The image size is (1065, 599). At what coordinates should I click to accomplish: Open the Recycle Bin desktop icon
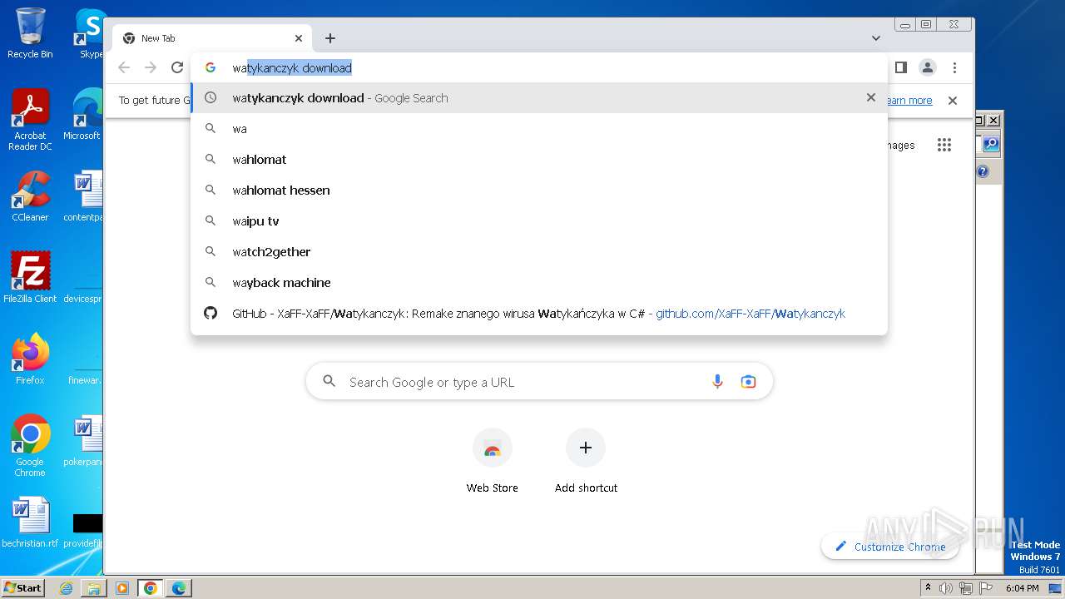click(30, 33)
